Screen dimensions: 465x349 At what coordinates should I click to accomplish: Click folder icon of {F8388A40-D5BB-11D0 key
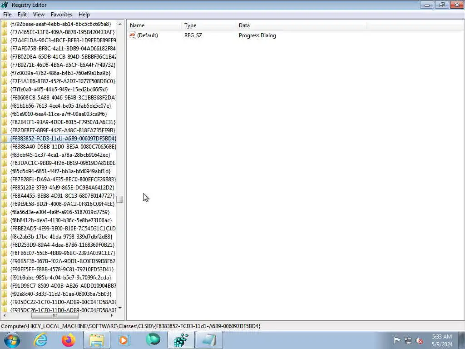[4, 147]
